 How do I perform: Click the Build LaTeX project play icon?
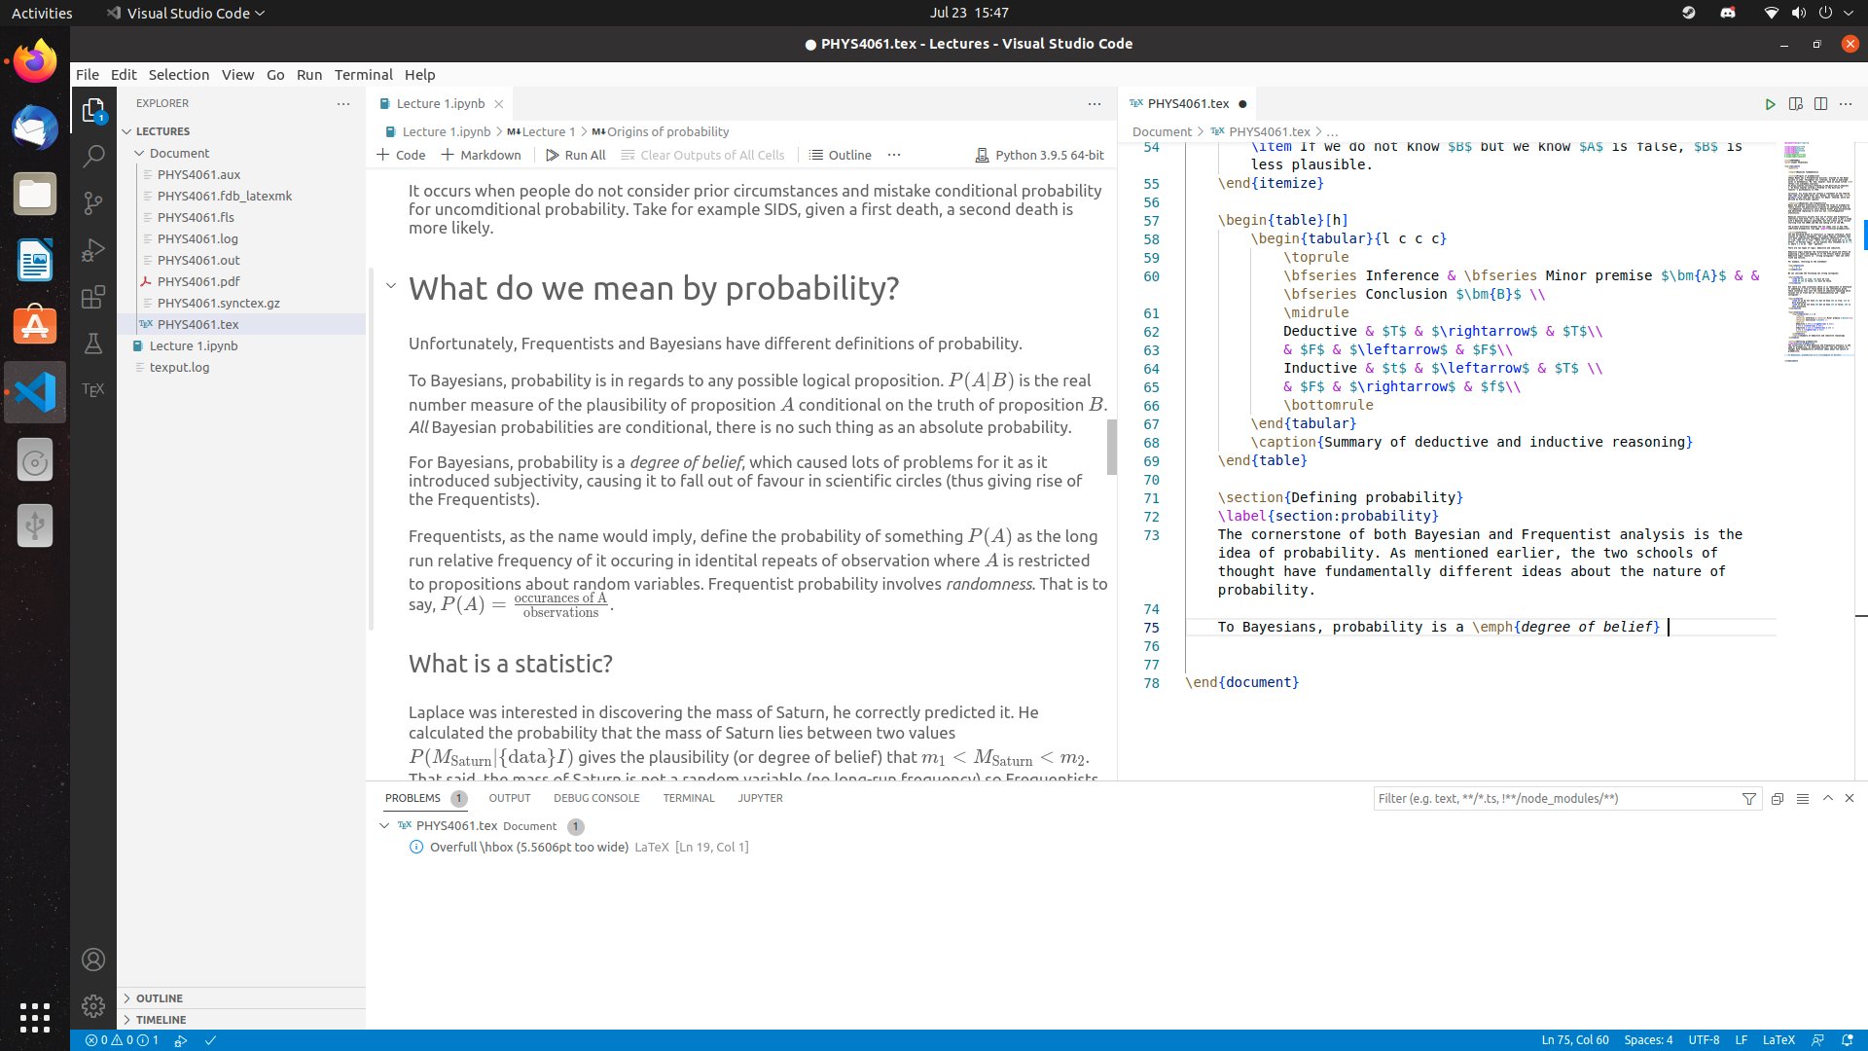click(x=1770, y=104)
